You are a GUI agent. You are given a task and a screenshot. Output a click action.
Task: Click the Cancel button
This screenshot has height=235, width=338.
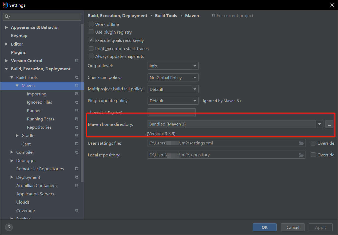[x=292, y=227]
